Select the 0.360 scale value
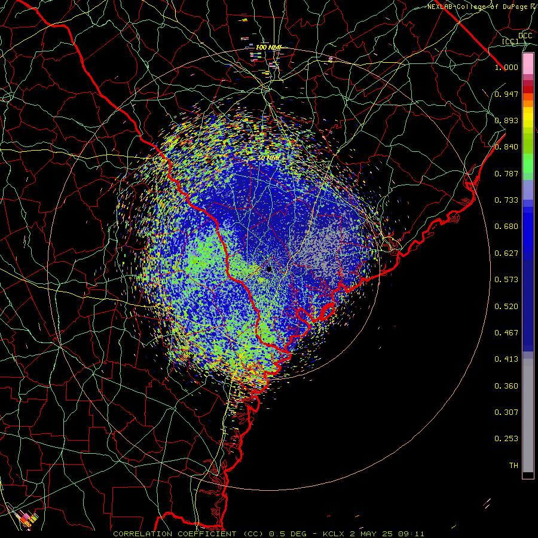This screenshot has height=538, width=538. (506, 386)
